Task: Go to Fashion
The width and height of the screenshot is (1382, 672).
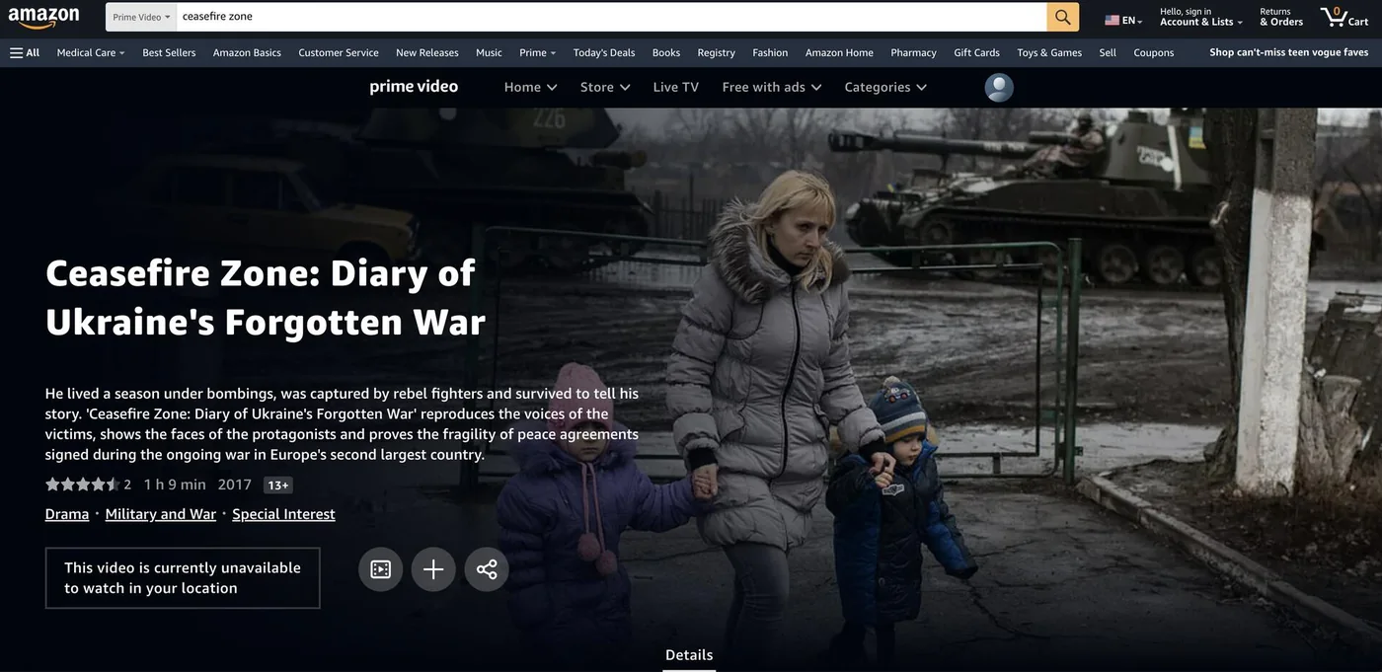Action: click(770, 52)
